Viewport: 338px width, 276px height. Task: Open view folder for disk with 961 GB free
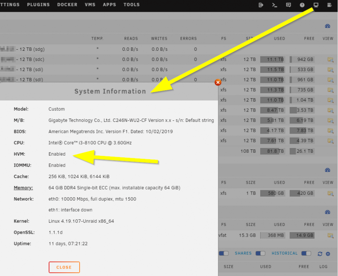click(331, 80)
